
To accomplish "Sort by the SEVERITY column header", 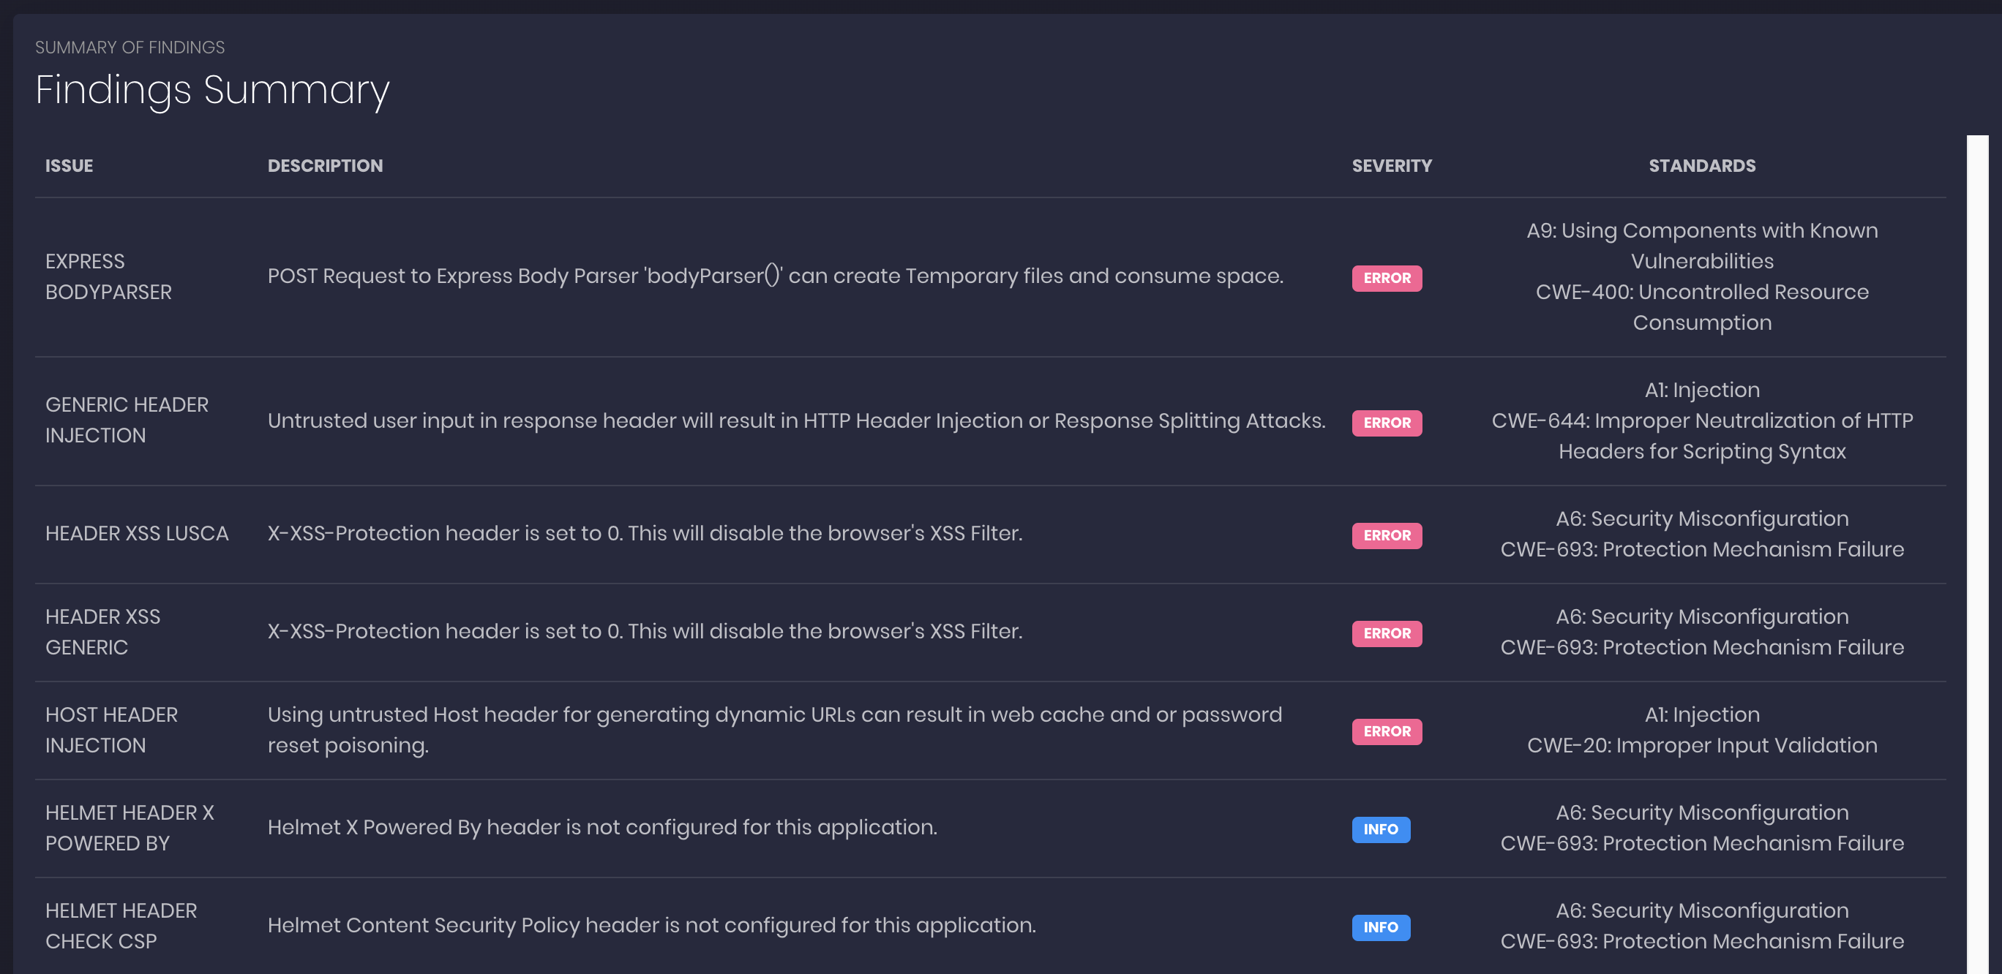I will tap(1391, 165).
